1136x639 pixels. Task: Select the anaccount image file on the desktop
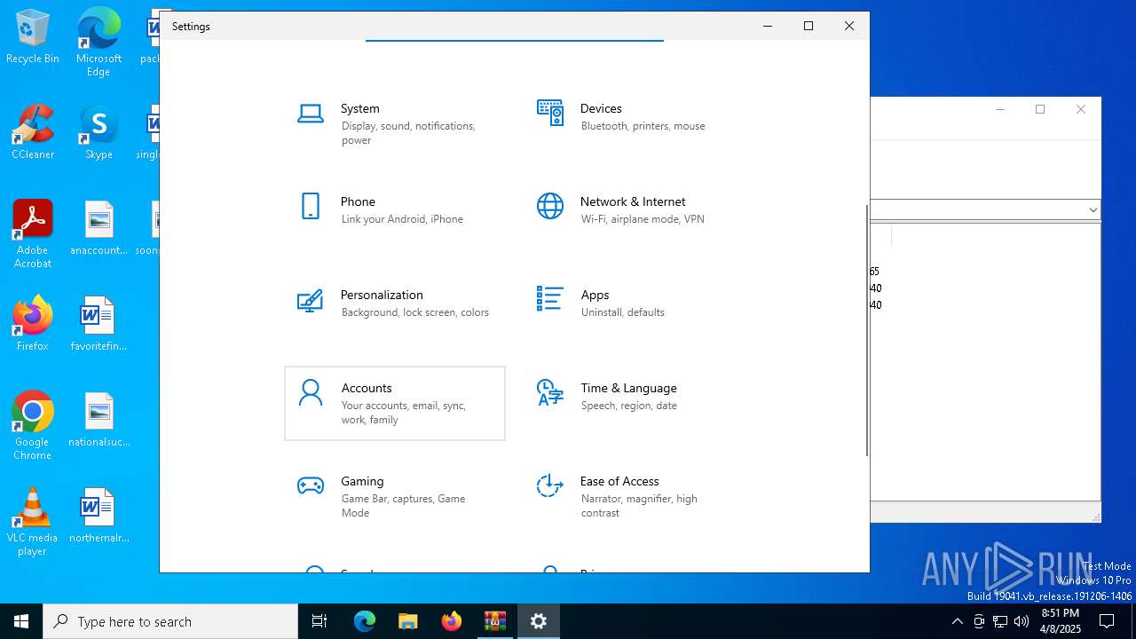click(x=99, y=229)
